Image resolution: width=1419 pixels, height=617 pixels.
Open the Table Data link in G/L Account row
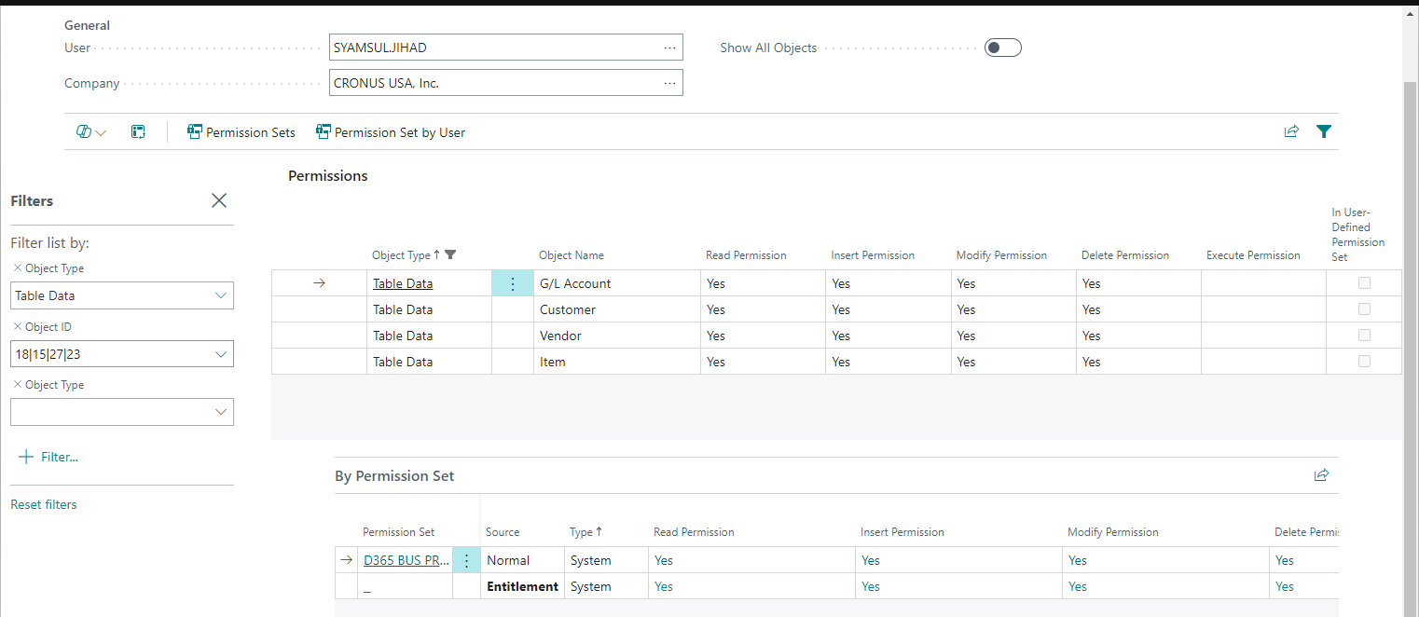[x=403, y=283]
